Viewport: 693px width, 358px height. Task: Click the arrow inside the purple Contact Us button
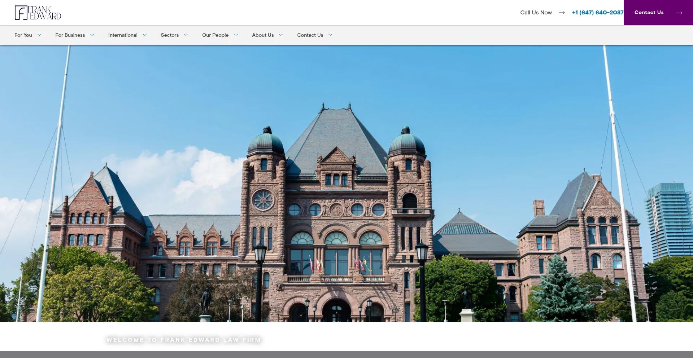coord(679,13)
